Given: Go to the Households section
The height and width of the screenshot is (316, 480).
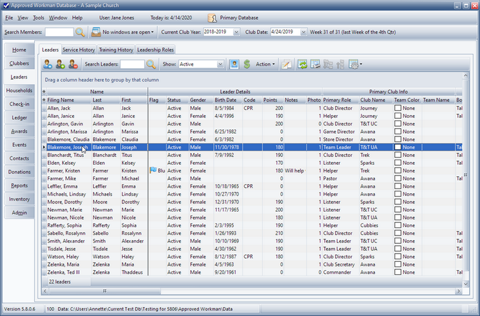Looking at the screenshot, I should pos(19,90).
